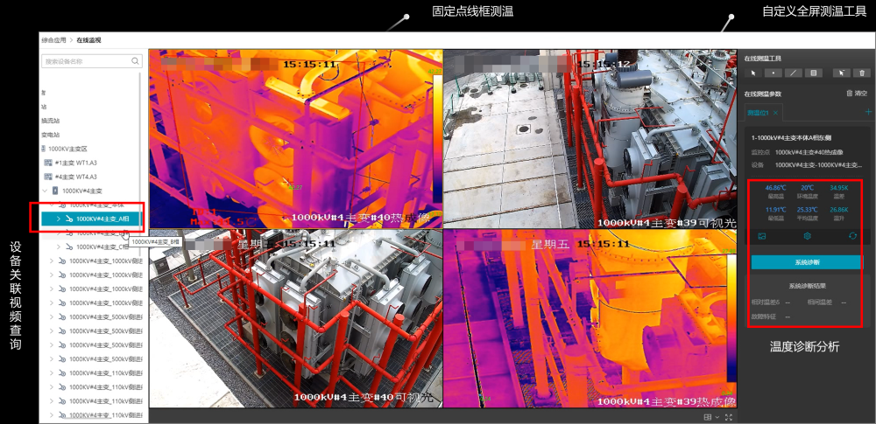Screen dimensions: 876x424
Task: Open the gear settings icon below temperatures
Action: (808, 236)
